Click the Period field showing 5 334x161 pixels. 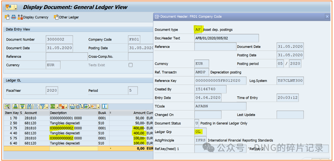tap(133, 90)
